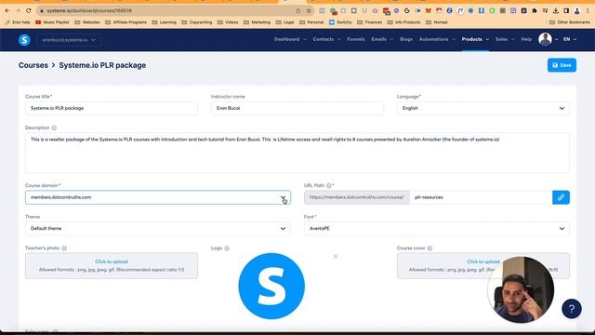The width and height of the screenshot is (595, 335).
Task: Go to Courses breadcrumb link
Action: tap(33, 65)
